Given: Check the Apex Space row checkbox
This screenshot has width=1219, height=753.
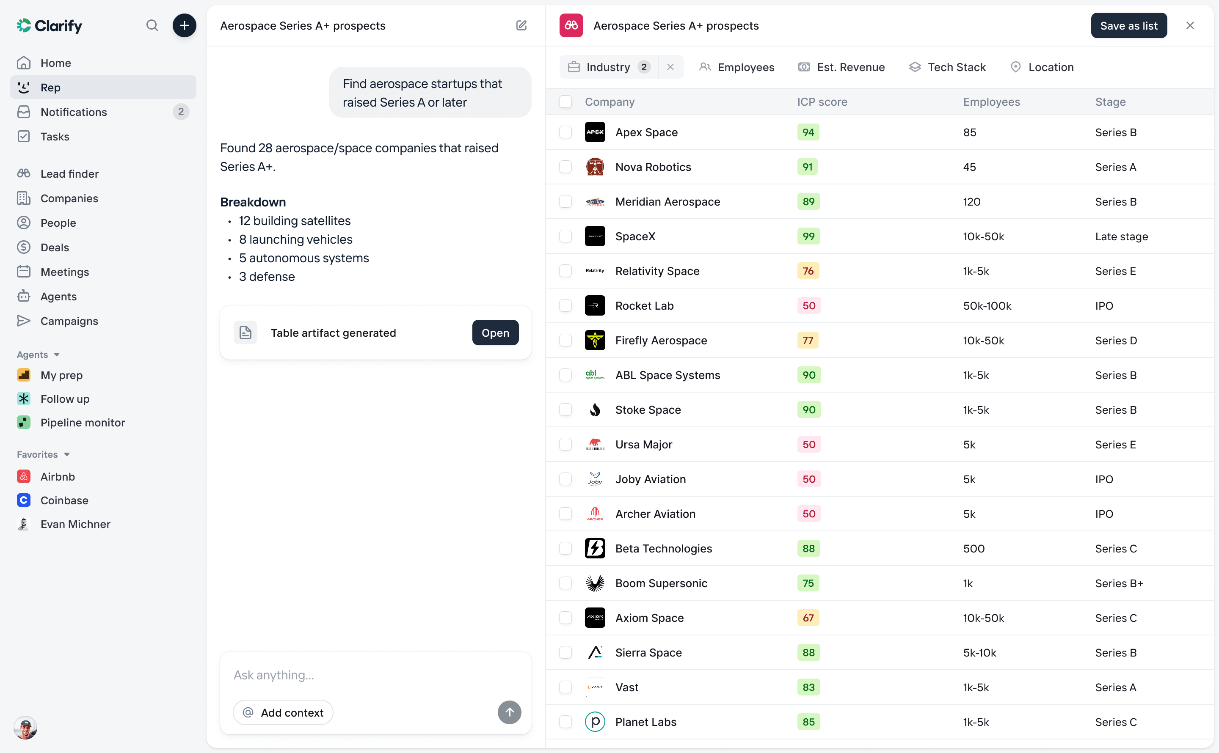Looking at the screenshot, I should 565,132.
